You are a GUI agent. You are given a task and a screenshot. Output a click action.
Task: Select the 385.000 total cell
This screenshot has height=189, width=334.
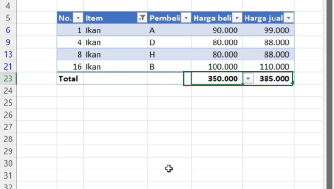click(268, 79)
